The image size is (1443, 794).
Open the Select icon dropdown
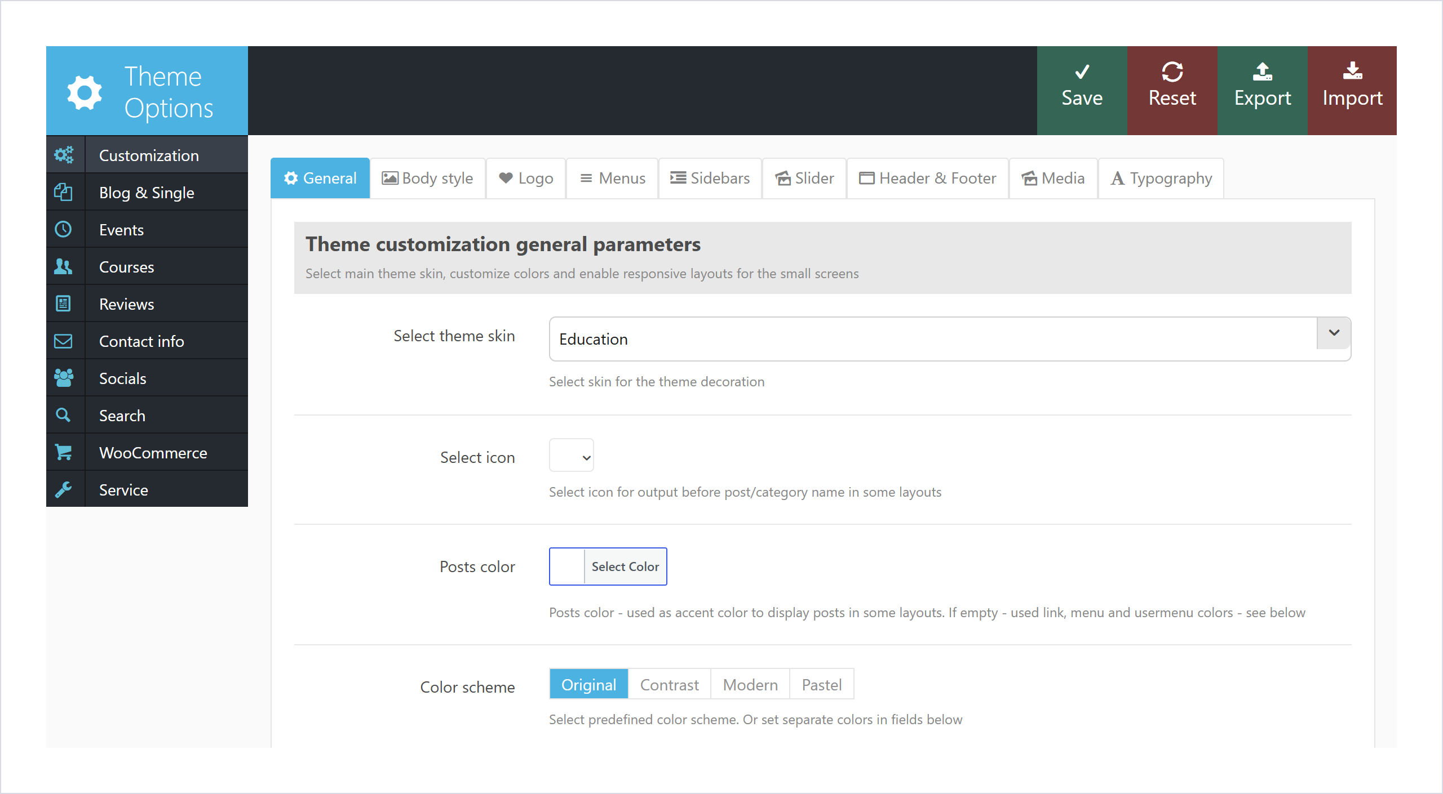coord(571,455)
